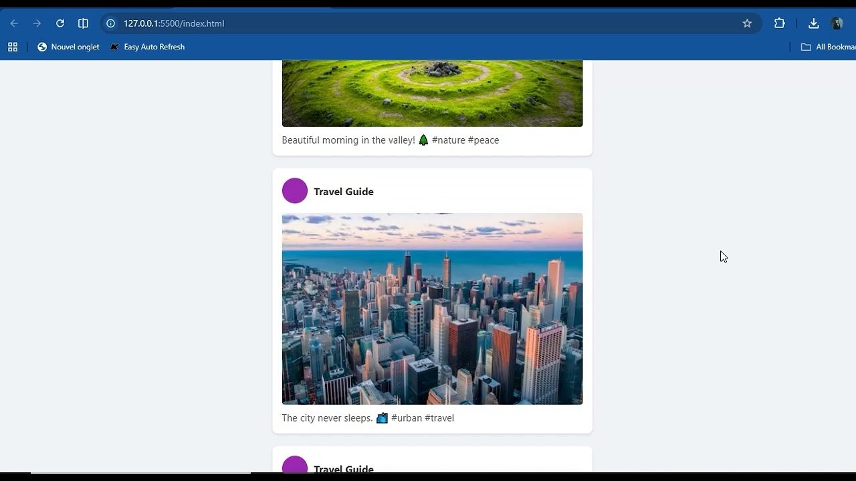Open the side panel icon beside reload
856x481 pixels.
(83, 23)
